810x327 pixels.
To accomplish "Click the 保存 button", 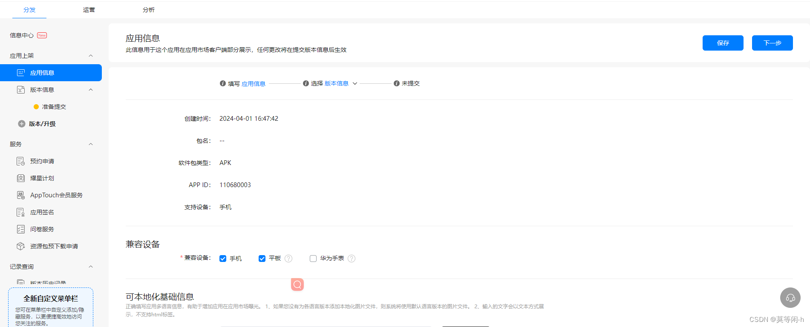I will pos(723,43).
